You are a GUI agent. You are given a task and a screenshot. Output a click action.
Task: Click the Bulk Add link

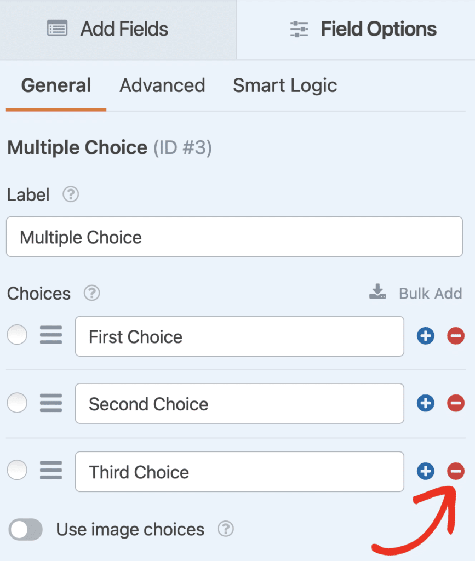tap(430, 294)
